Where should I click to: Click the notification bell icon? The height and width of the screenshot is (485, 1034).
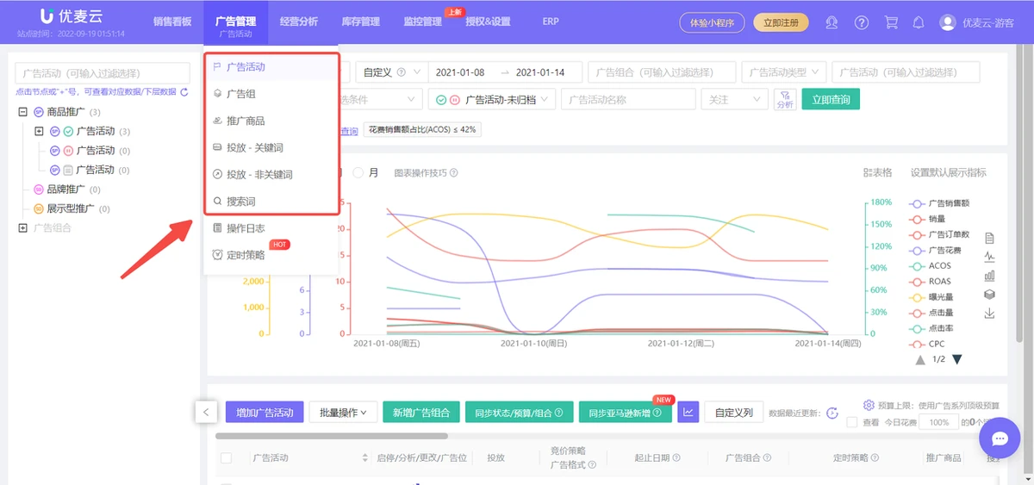pos(919,23)
